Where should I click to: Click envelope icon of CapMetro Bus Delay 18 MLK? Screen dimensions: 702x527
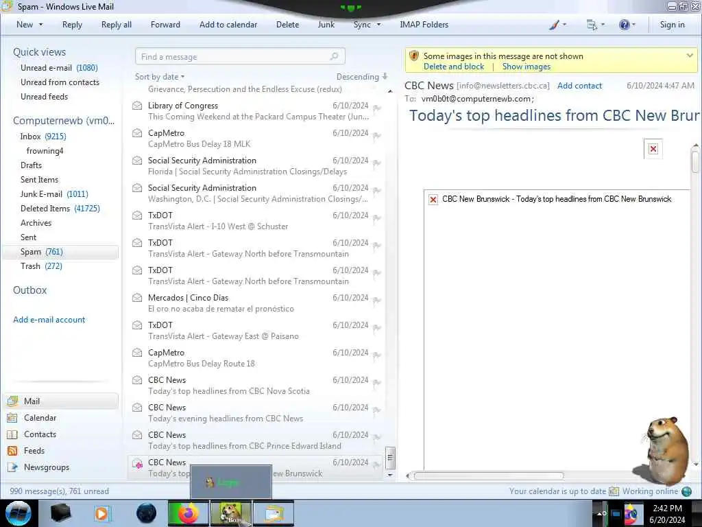[x=137, y=133]
